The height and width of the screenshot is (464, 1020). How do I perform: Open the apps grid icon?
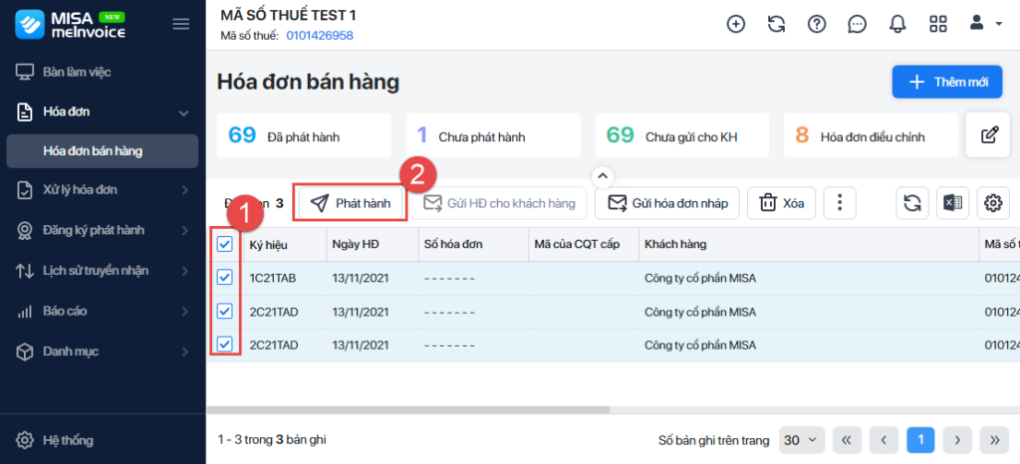tap(937, 24)
